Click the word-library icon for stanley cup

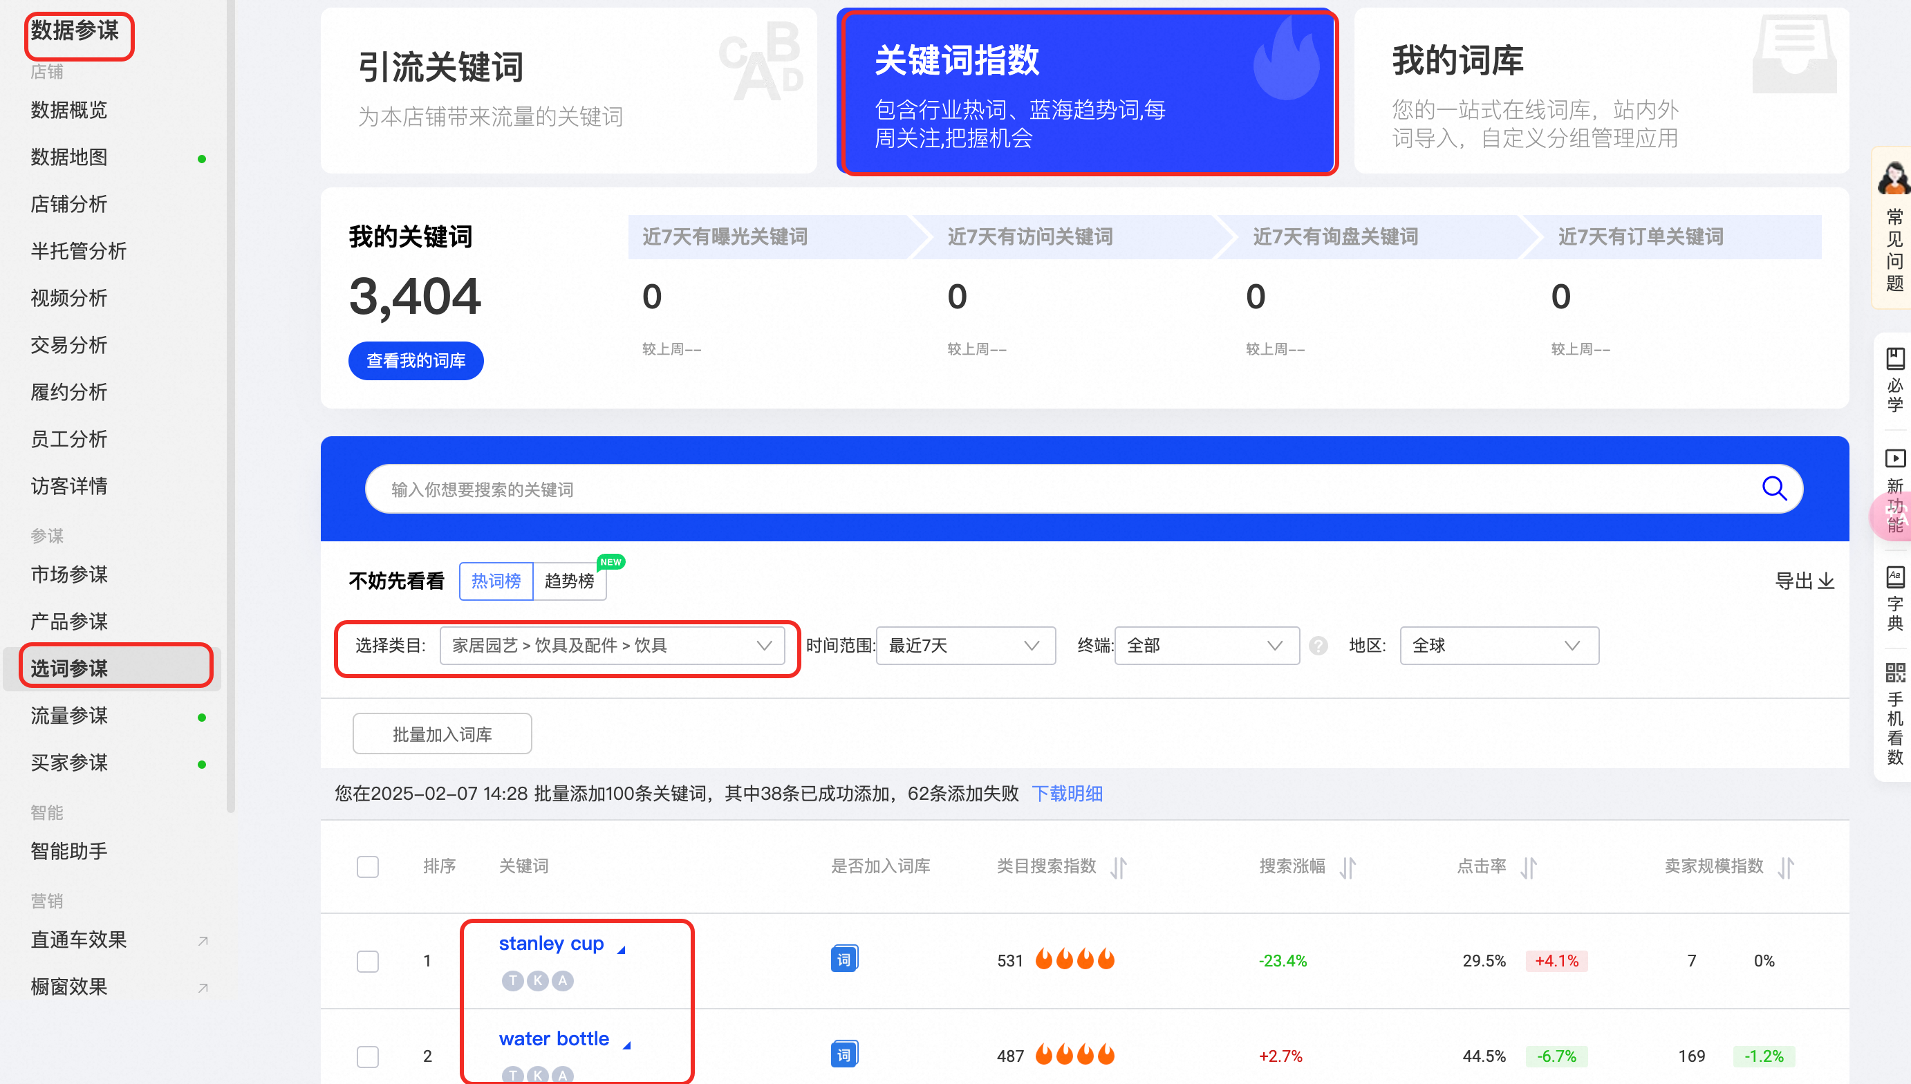click(x=843, y=960)
